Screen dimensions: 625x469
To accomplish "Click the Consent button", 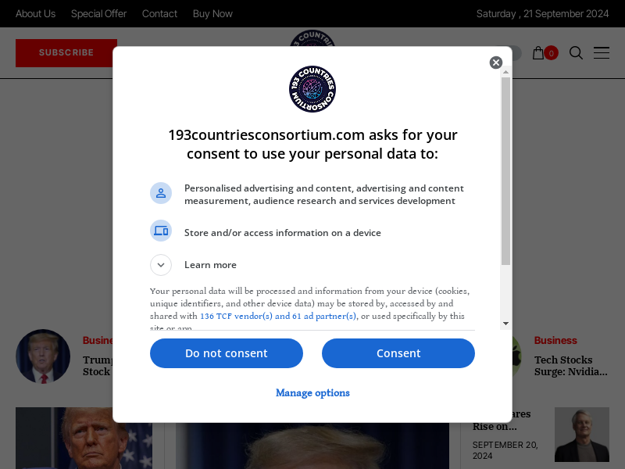I will [x=398, y=353].
